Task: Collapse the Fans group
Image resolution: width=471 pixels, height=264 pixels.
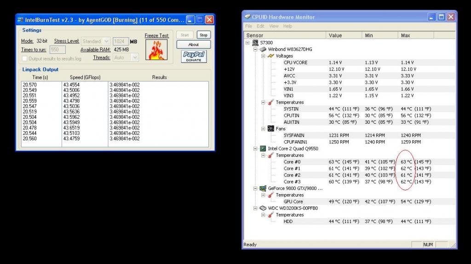Action: click(x=263, y=128)
